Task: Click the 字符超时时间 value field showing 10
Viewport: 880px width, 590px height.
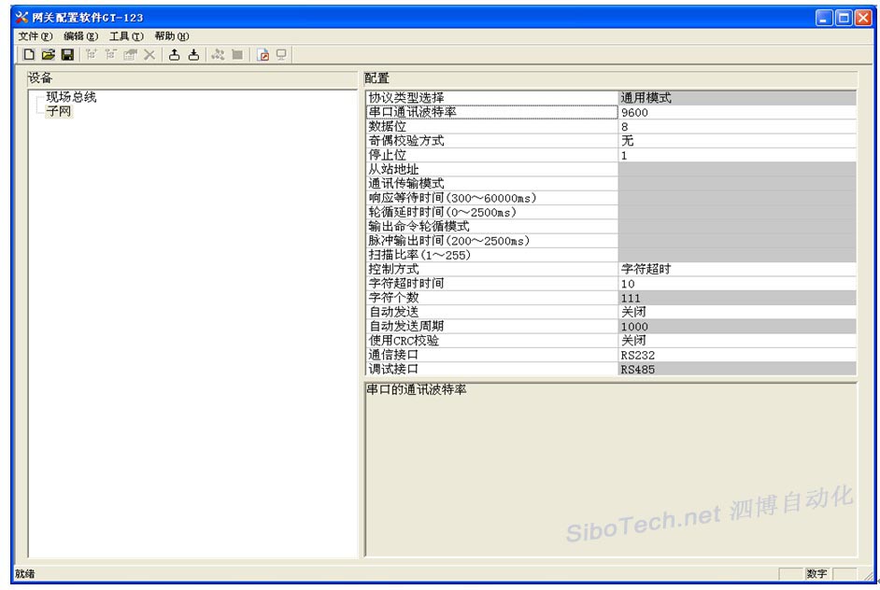Action: coord(736,283)
